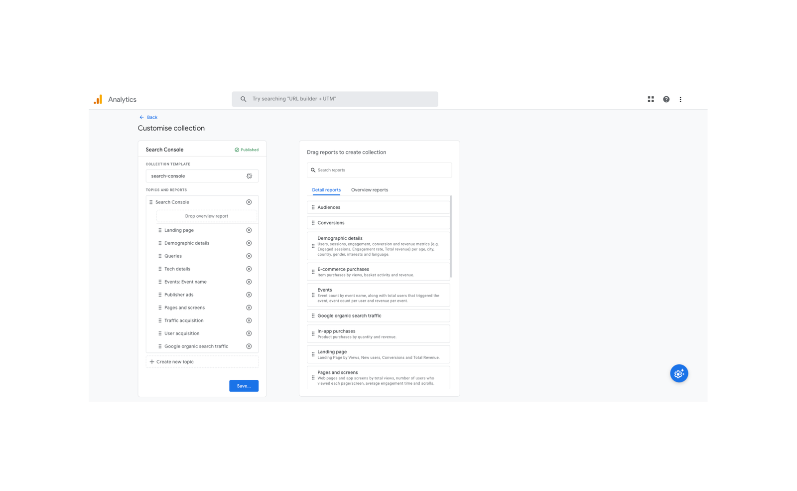The image size is (797, 491).
Task: Select the Google organic search traffic card
Action: click(378, 316)
